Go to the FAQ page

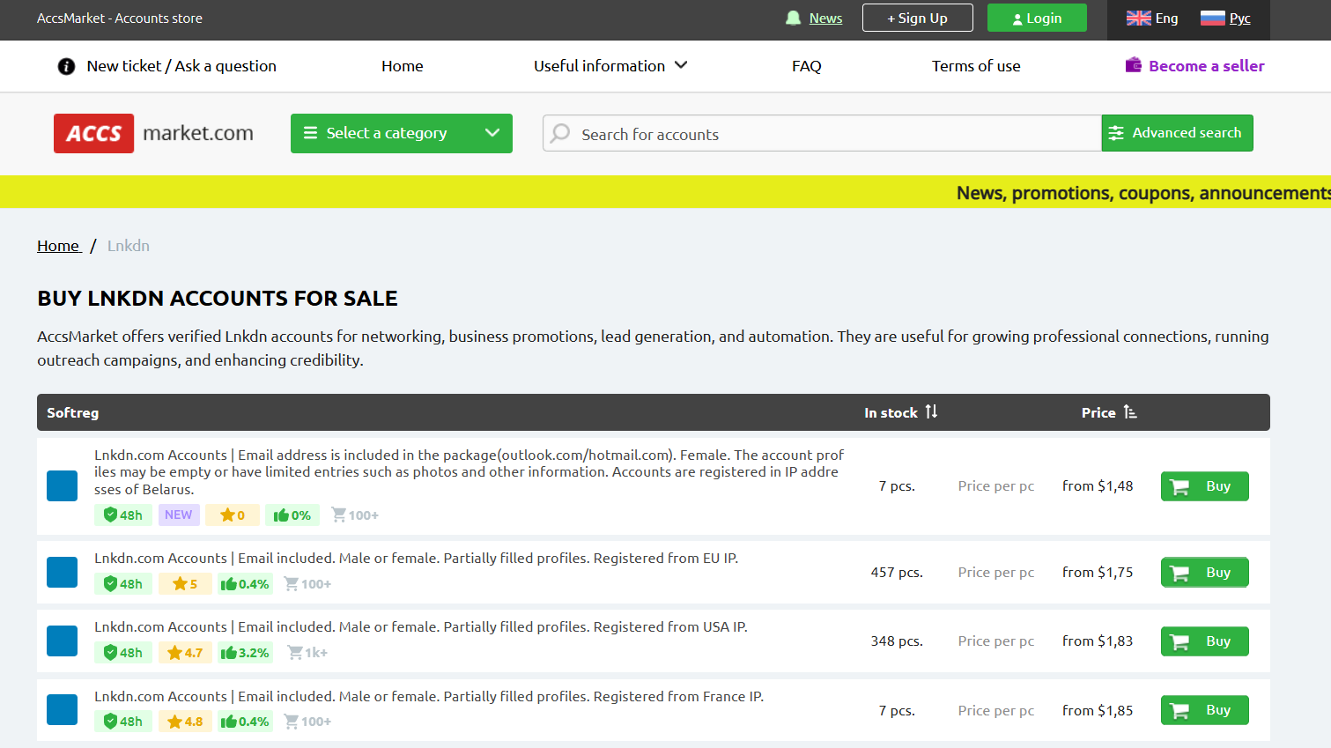coord(806,66)
